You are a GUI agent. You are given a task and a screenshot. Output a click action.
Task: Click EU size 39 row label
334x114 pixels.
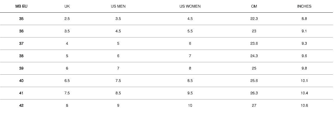tap(21, 68)
